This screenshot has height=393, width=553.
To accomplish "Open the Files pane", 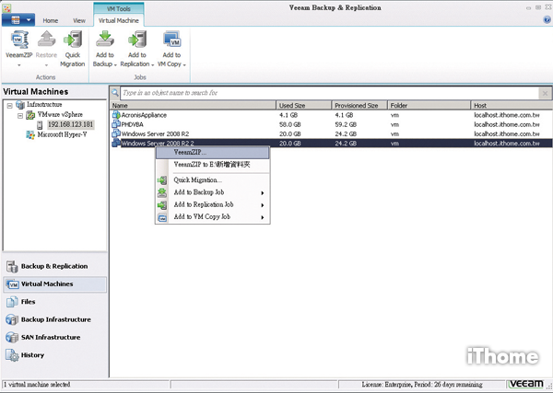I will point(28,301).
